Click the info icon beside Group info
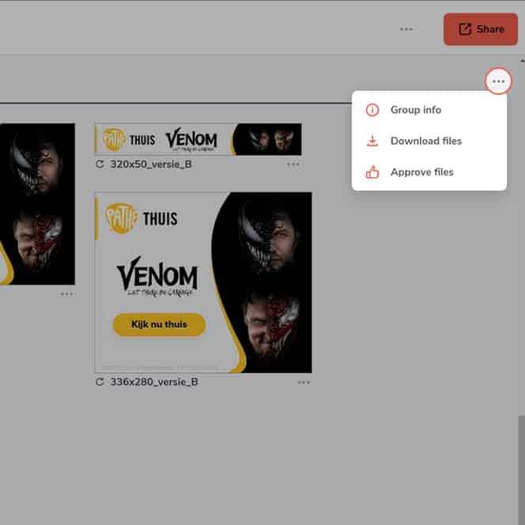This screenshot has height=525, width=525. click(x=372, y=110)
